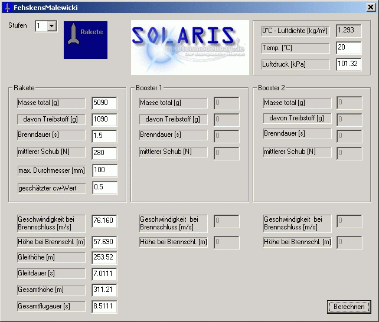The width and height of the screenshot is (379, 322).
Task: Click the Berechnen button
Action: click(x=349, y=307)
